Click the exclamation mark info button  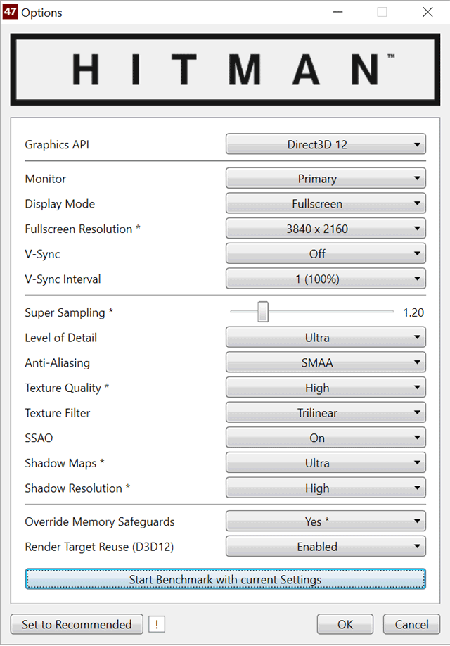(x=157, y=624)
